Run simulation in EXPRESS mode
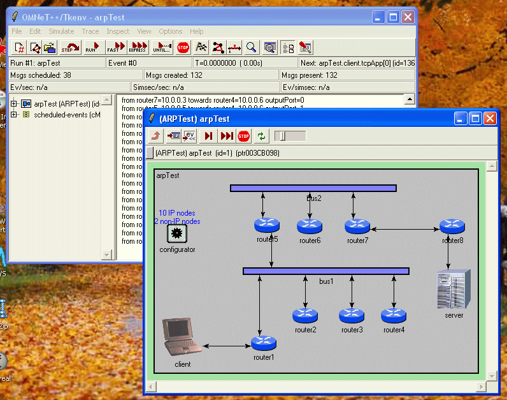Viewport: 507px width, 400px height. coord(138,48)
